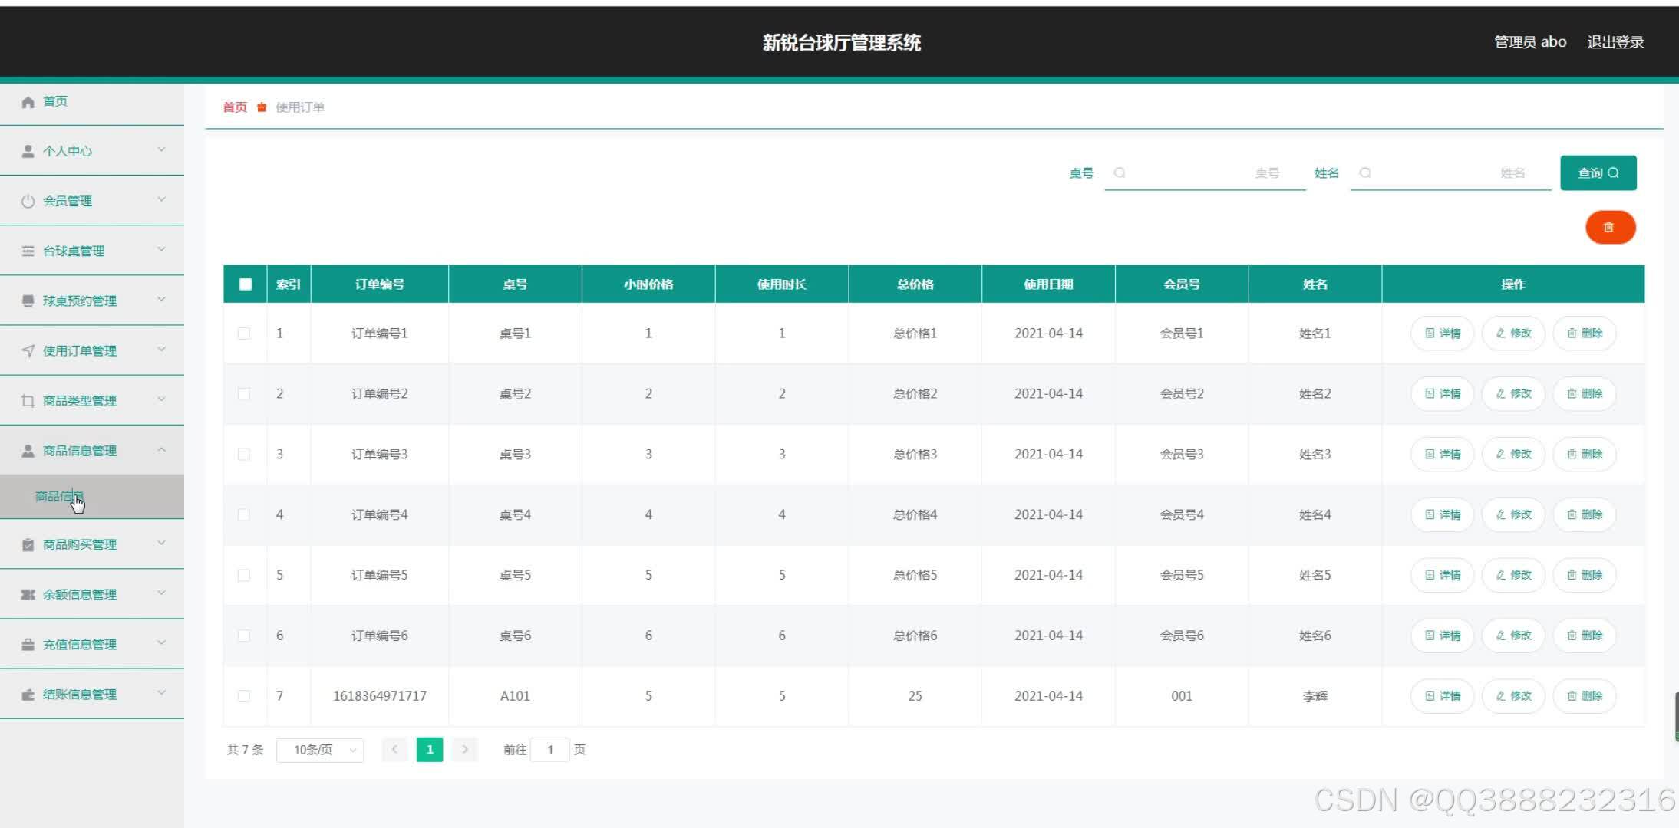The height and width of the screenshot is (828, 1679).
Task: Click the 前往 page number input field
Action: pos(550,749)
